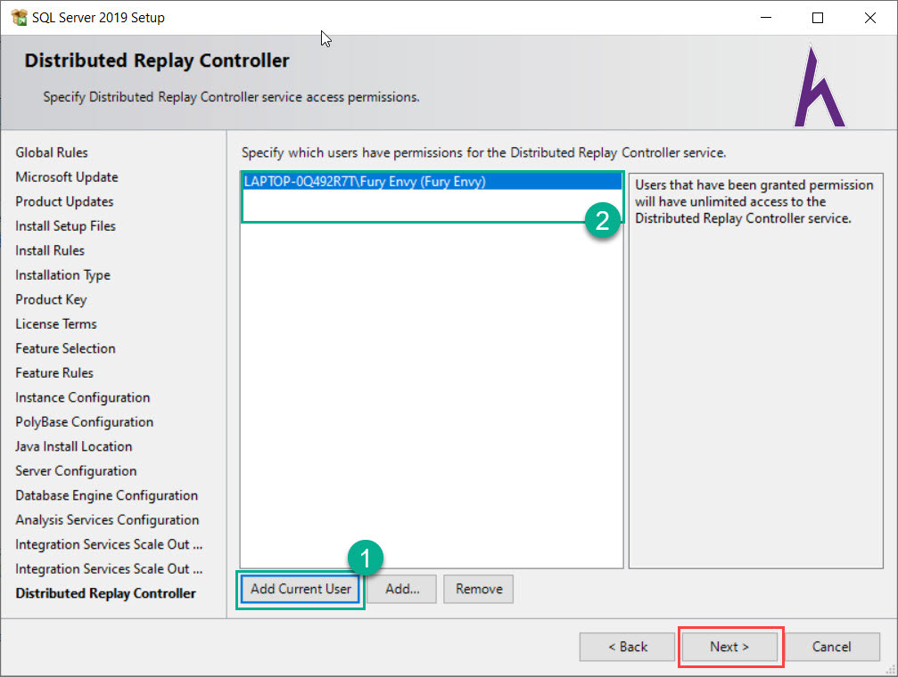Cancel the SQL Server setup
This screenshot has width=898, height=677.
tap(832, 647)
